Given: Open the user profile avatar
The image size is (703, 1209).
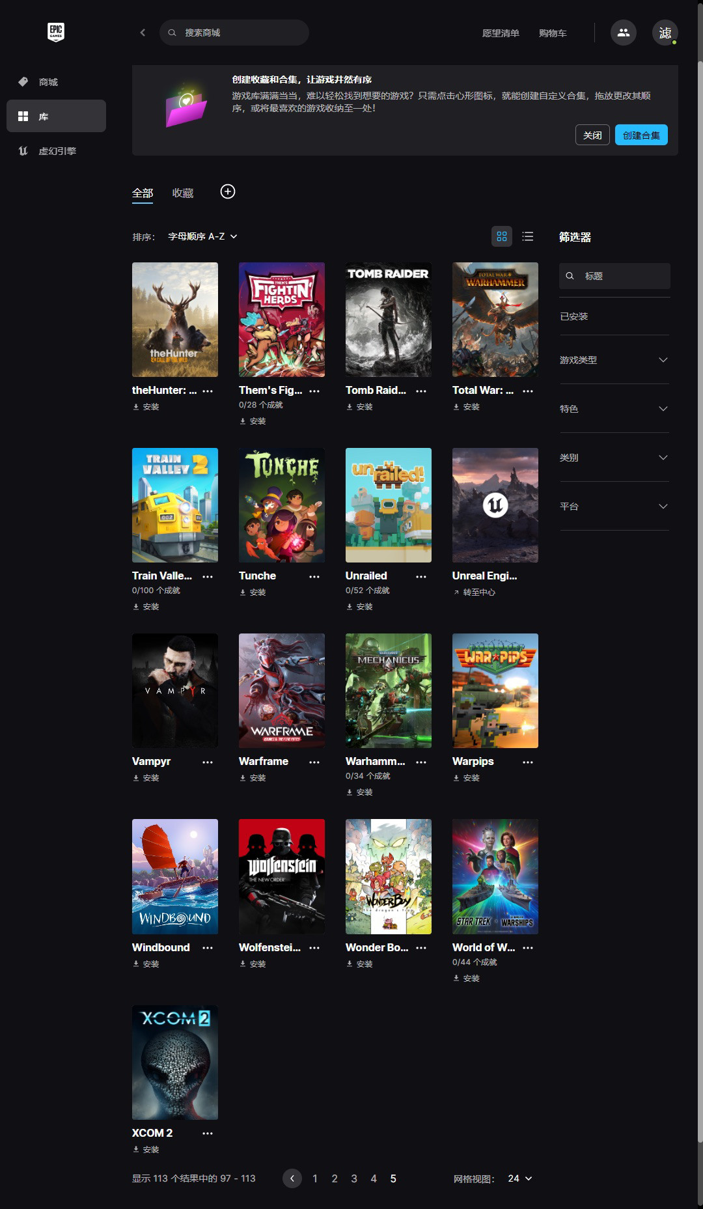Looking at the screenshot, I should point(665,33).
